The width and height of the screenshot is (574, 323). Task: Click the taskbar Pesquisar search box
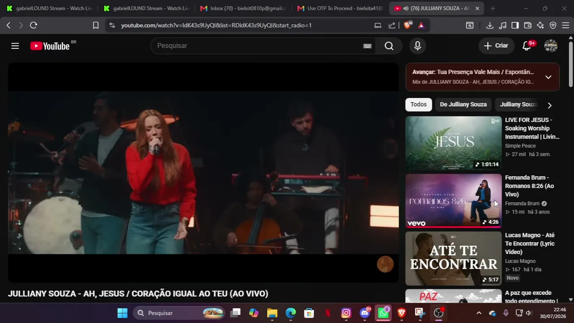tap(180, 313)
